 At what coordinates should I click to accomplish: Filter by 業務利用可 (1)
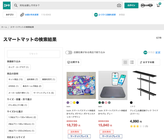[x=49, y=79]
